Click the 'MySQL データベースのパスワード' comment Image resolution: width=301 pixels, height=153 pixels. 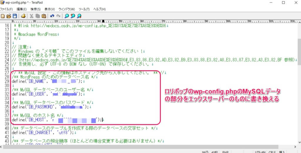click(53, 103)
